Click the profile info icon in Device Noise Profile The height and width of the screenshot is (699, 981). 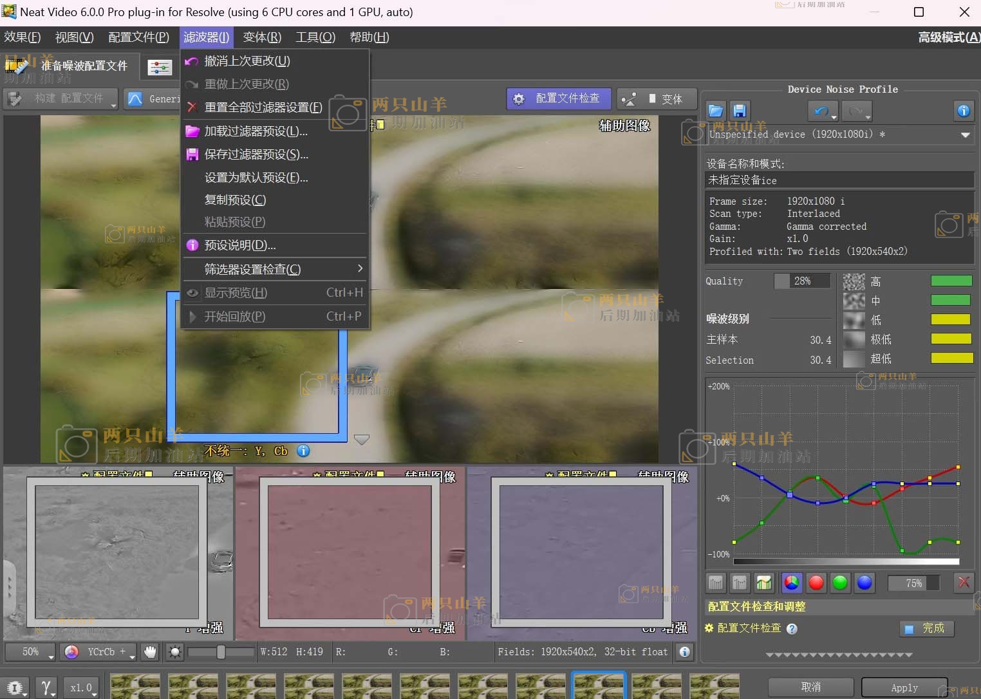point(963,111)
